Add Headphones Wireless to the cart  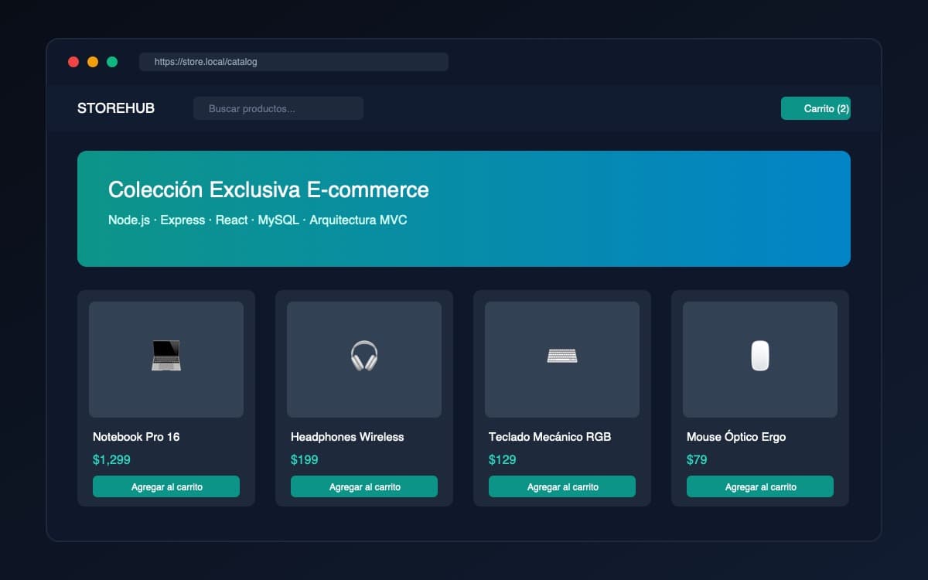[364, 486]
